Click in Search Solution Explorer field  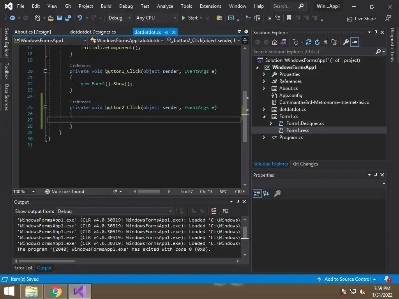click(314, 52)
